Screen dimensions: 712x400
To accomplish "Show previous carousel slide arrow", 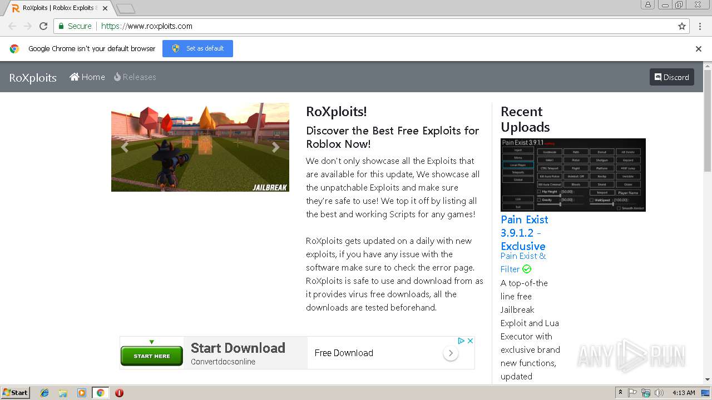I will pyautogui.click(x=125, y=147).
